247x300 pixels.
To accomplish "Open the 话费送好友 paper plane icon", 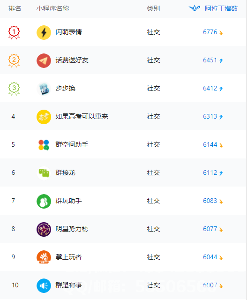I will pyautogui.click(x=44, y=60).
